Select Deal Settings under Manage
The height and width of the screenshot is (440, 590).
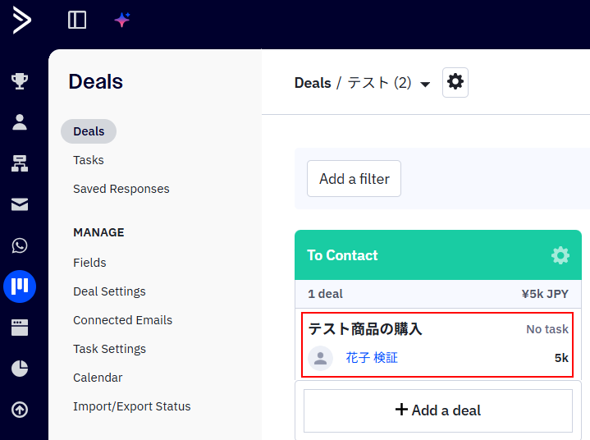point(109,291)
